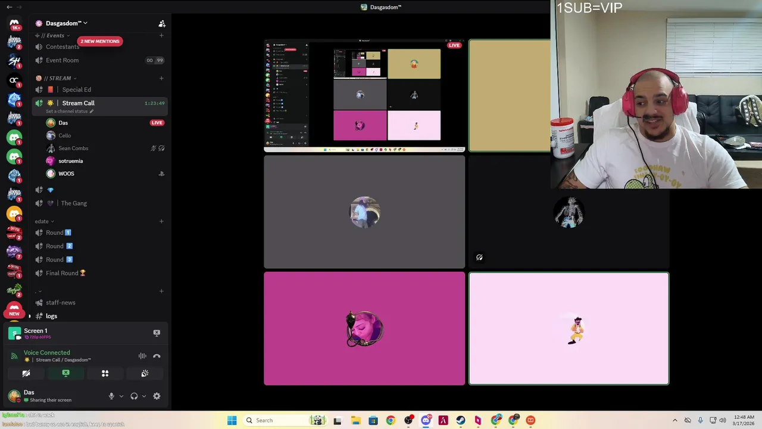Viewport: 762px width, 429px height.
Task: Go back with the top-left arrow
Action: coord(9,7)
